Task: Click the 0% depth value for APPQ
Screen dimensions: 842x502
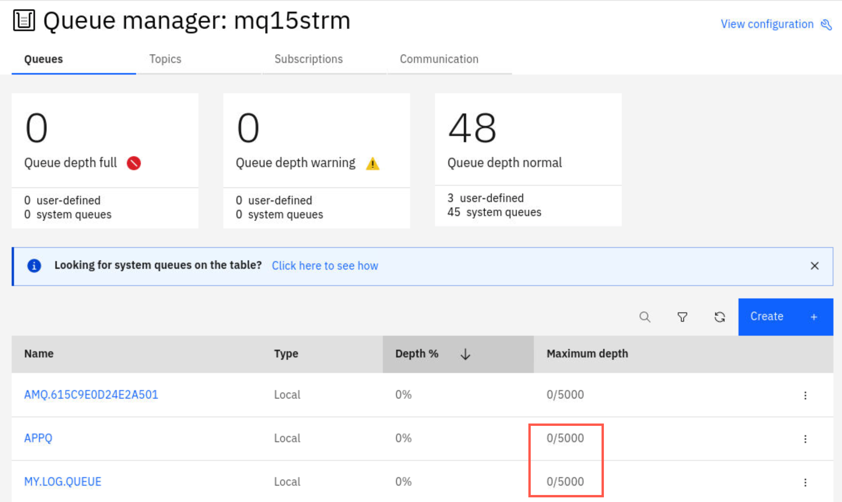Action: [x=403, y=438]
